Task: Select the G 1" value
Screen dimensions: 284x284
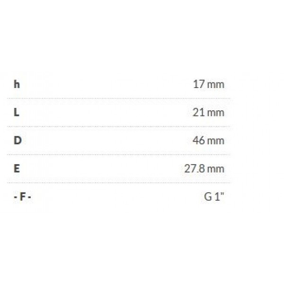Action: (214, 196)
